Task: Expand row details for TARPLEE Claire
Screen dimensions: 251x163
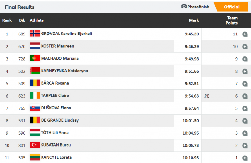Action: pyautogui.click(x=245, y=96)
